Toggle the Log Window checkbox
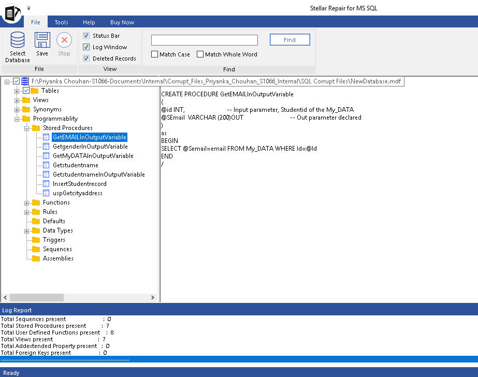Screen dimensions: 478x377 click(x=86, y=47)
